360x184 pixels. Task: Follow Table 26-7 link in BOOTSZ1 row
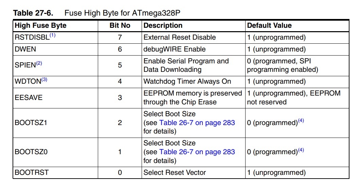tap(197, 123)
